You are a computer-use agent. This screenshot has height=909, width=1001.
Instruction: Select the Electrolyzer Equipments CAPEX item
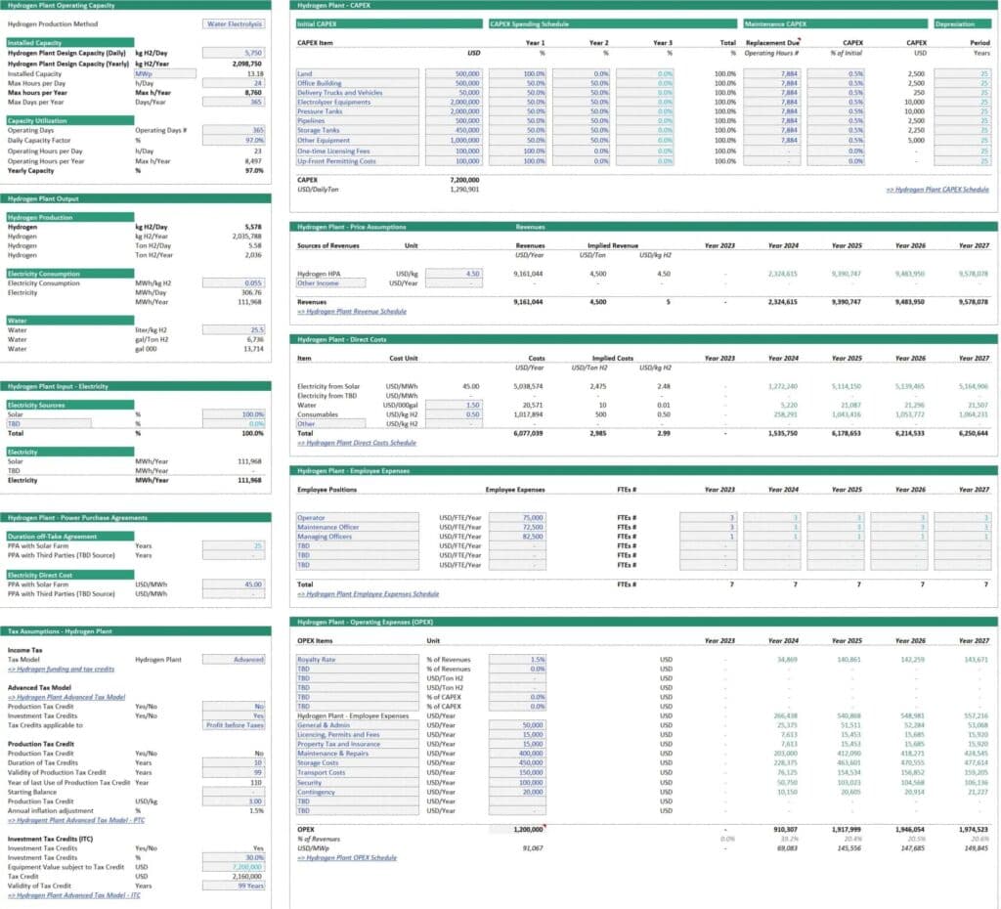pos(358,102)
